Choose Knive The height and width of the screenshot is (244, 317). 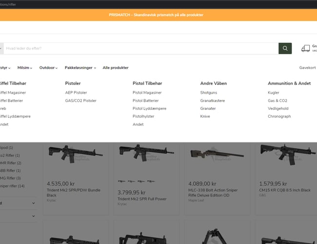click(205, 116)
